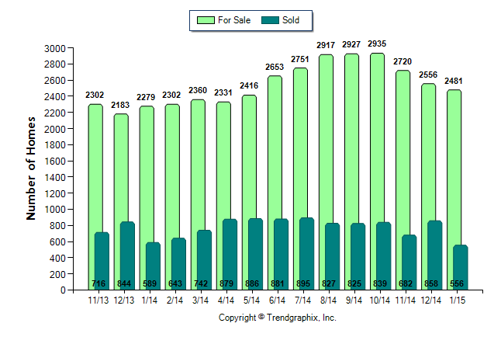Click the 3000 y-axis tick label
The width and height of the screenshot is (501, 337).
54,48
